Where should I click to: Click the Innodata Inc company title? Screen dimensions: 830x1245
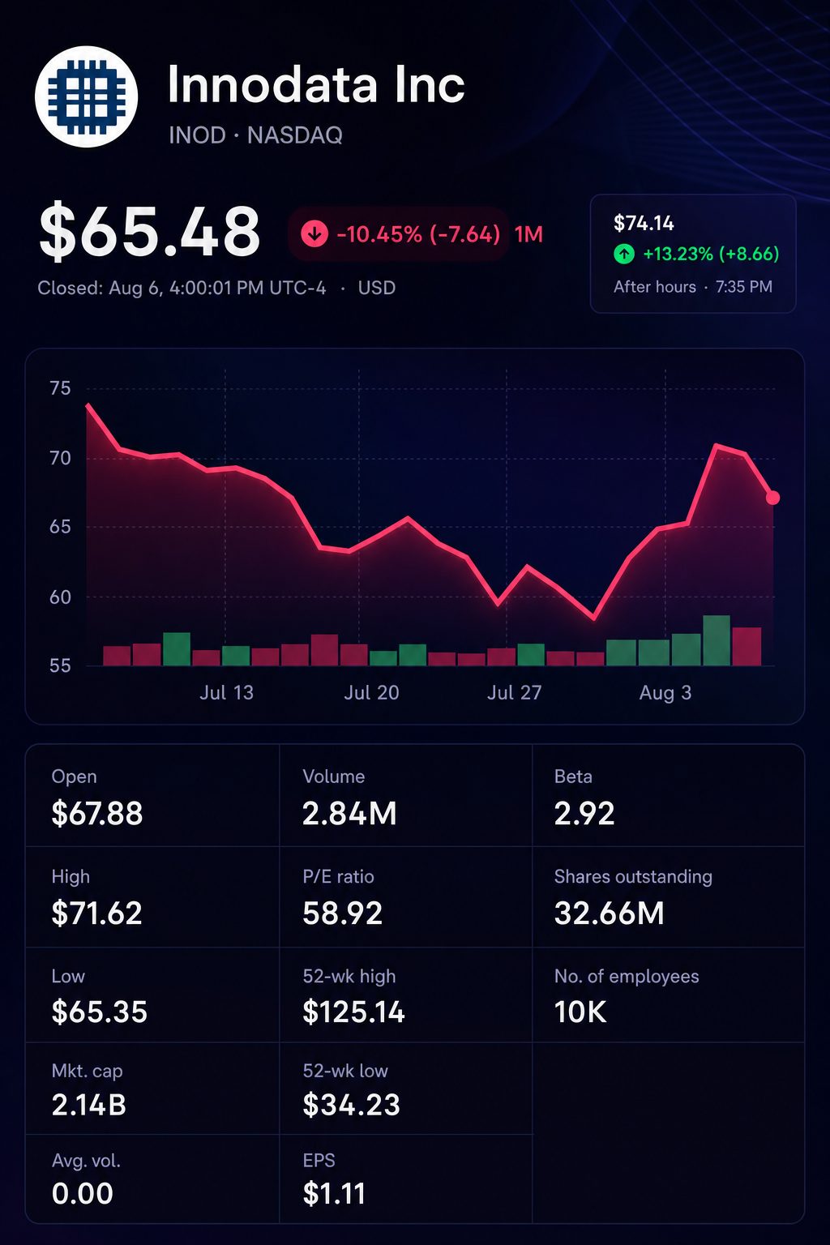pos(316,84)
